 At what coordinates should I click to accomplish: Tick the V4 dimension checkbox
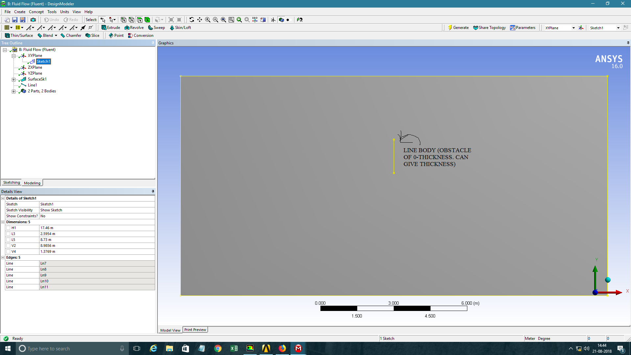[8, 251]
